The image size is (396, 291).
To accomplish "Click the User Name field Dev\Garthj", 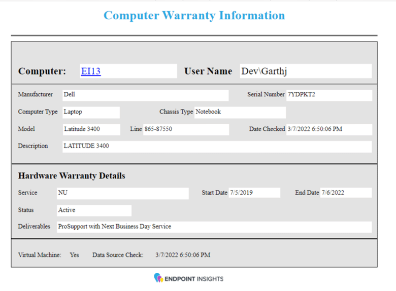I will [x=305, y=71].
